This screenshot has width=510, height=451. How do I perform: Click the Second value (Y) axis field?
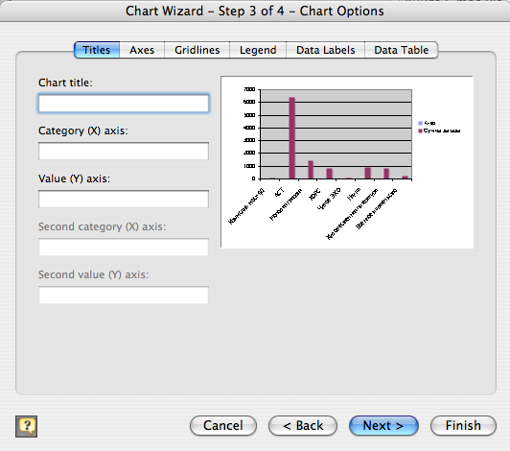(x=124, y=295)
